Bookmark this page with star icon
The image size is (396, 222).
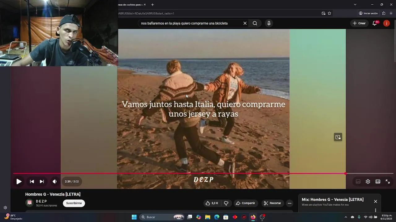[x=329, y=13]
